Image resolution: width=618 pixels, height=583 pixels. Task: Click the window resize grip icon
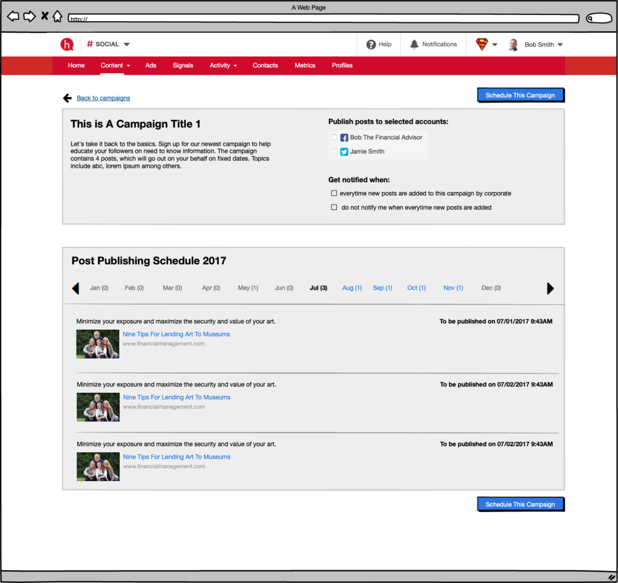pyautogui.click(x=611, y=577)
